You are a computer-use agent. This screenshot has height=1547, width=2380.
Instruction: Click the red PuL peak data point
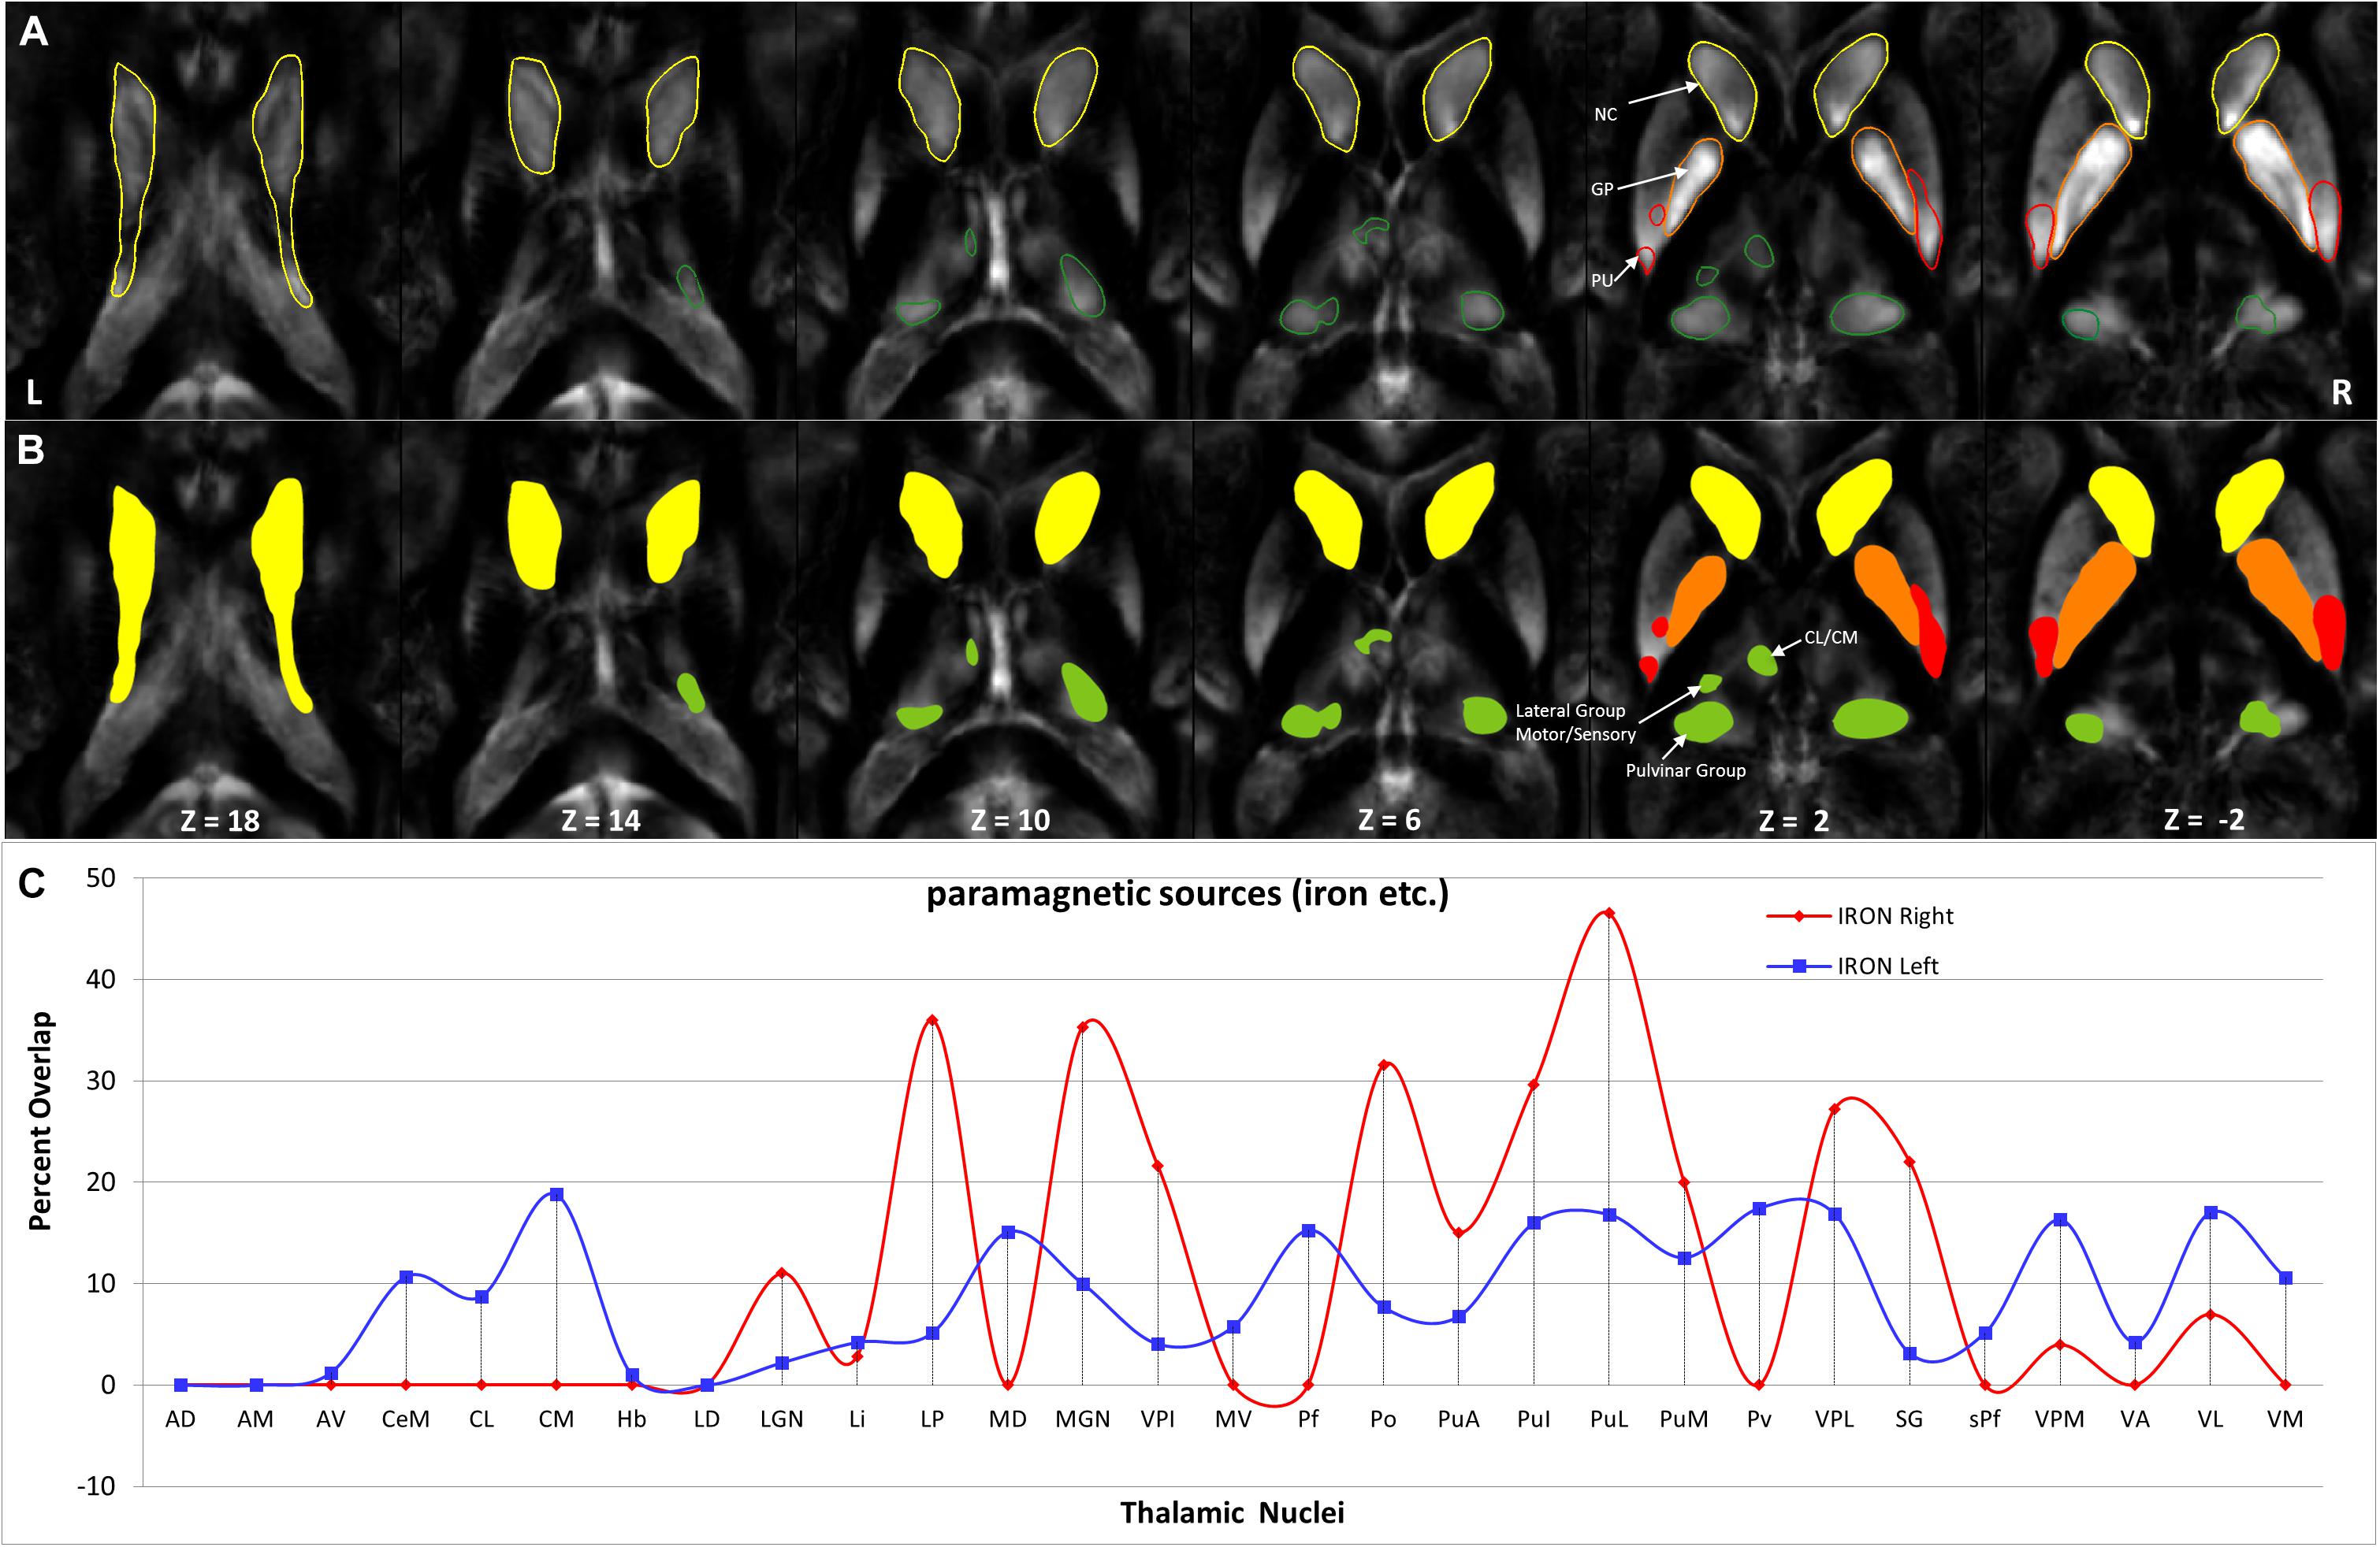1608,912
